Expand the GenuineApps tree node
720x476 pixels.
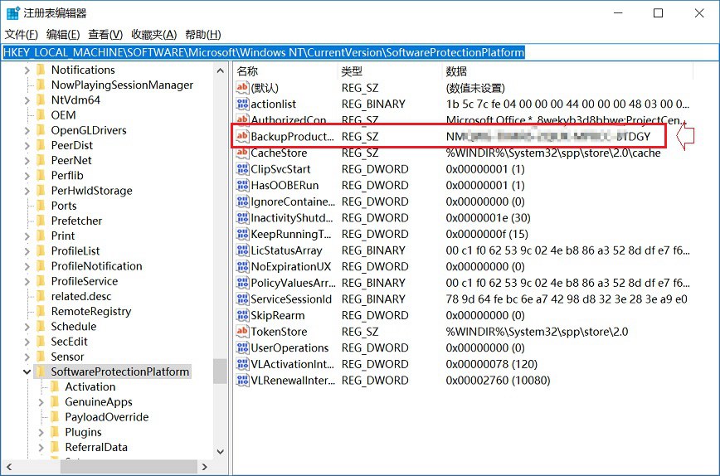[x=41, y=402]
